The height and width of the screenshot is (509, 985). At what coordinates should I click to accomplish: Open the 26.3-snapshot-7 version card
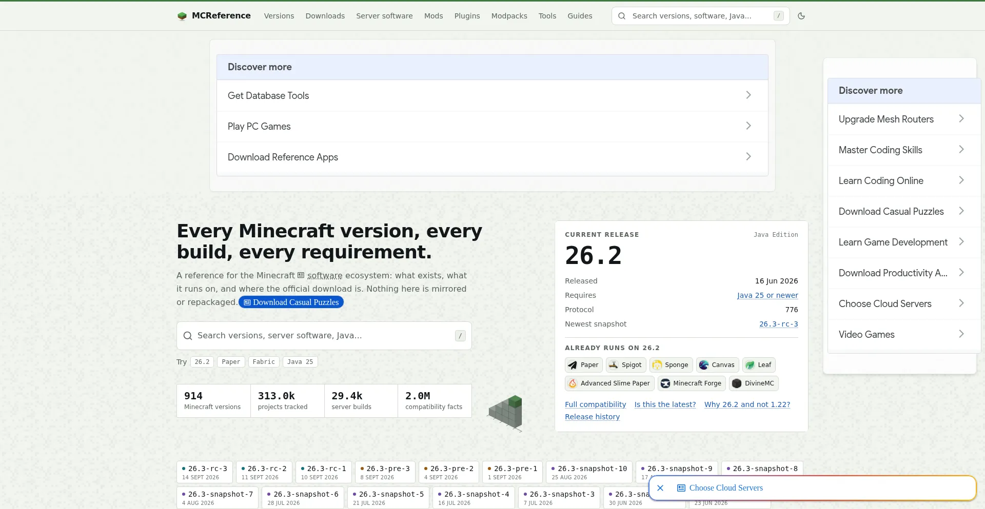pos(218,498)
